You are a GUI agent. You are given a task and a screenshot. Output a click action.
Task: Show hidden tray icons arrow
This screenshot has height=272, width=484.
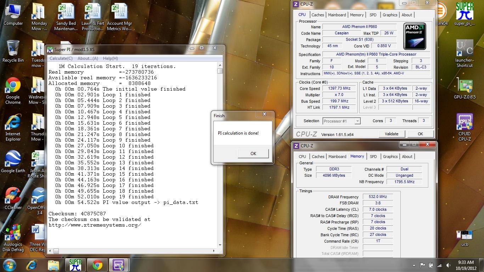(414, 265)
